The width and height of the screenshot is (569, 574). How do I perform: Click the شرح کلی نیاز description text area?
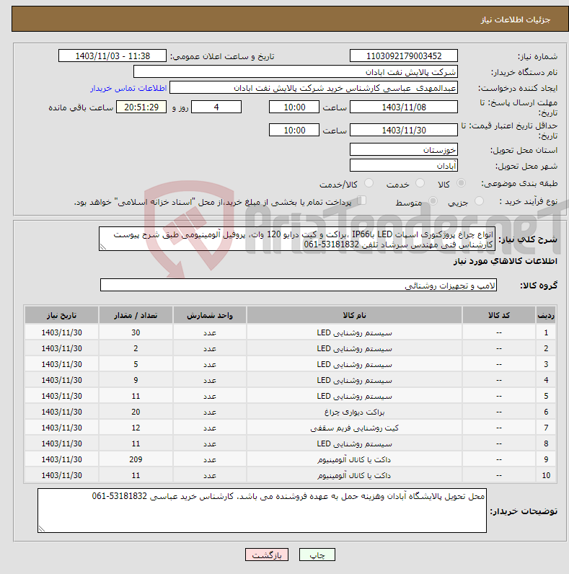coord(297,239)
